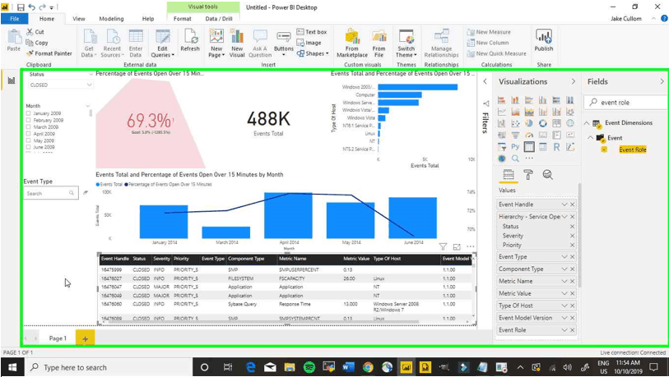This screenshot has height=377, width=669.
Task: Check the May 2009 month box
Action: (28, 140)
